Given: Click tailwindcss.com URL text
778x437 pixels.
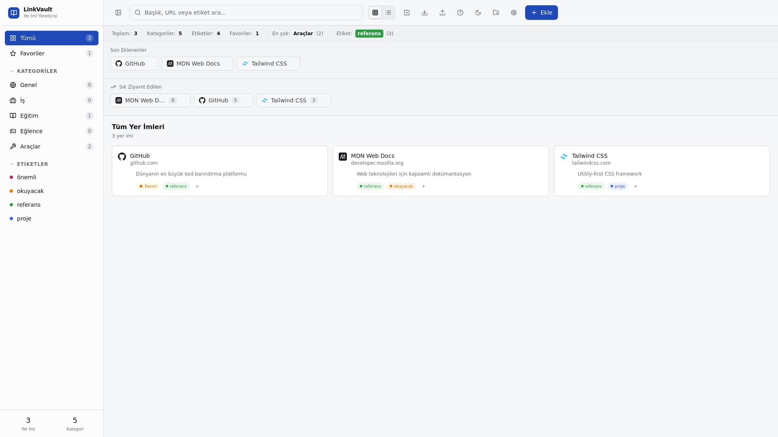Looking at the screenshot, I should (x=591, y=163).
